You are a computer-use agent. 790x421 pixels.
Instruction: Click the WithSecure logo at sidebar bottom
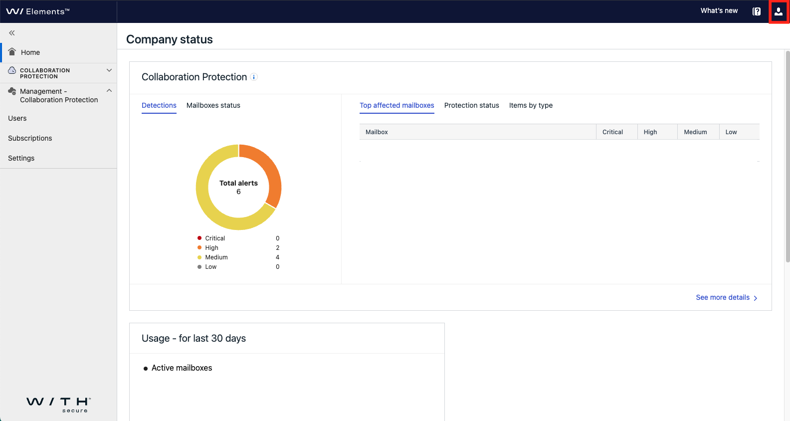pyautogui.click(x=59, y=405)
